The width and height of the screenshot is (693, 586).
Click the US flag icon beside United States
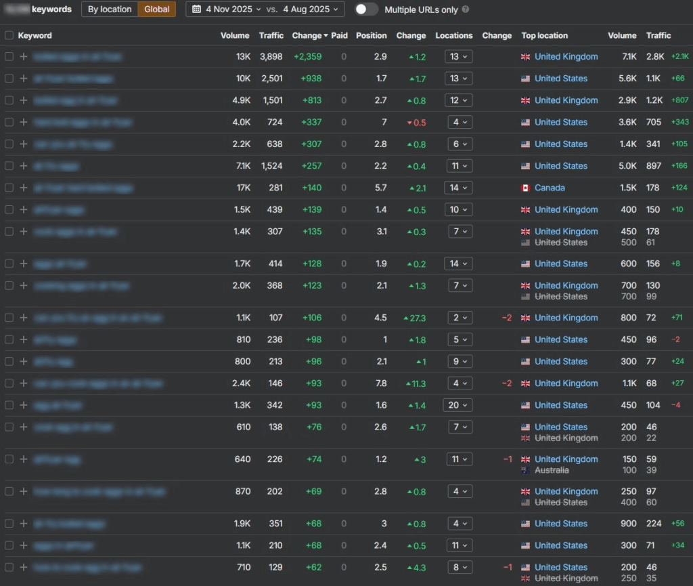tap(526, 79)
